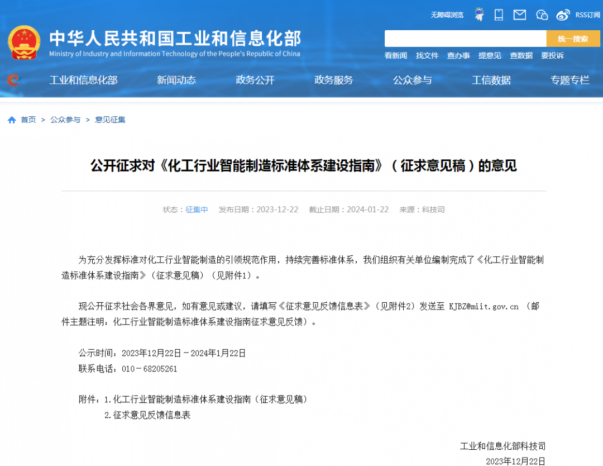Go to 专题专栏 section
This screenshot has width=603, height=466.
click(569, 80)
